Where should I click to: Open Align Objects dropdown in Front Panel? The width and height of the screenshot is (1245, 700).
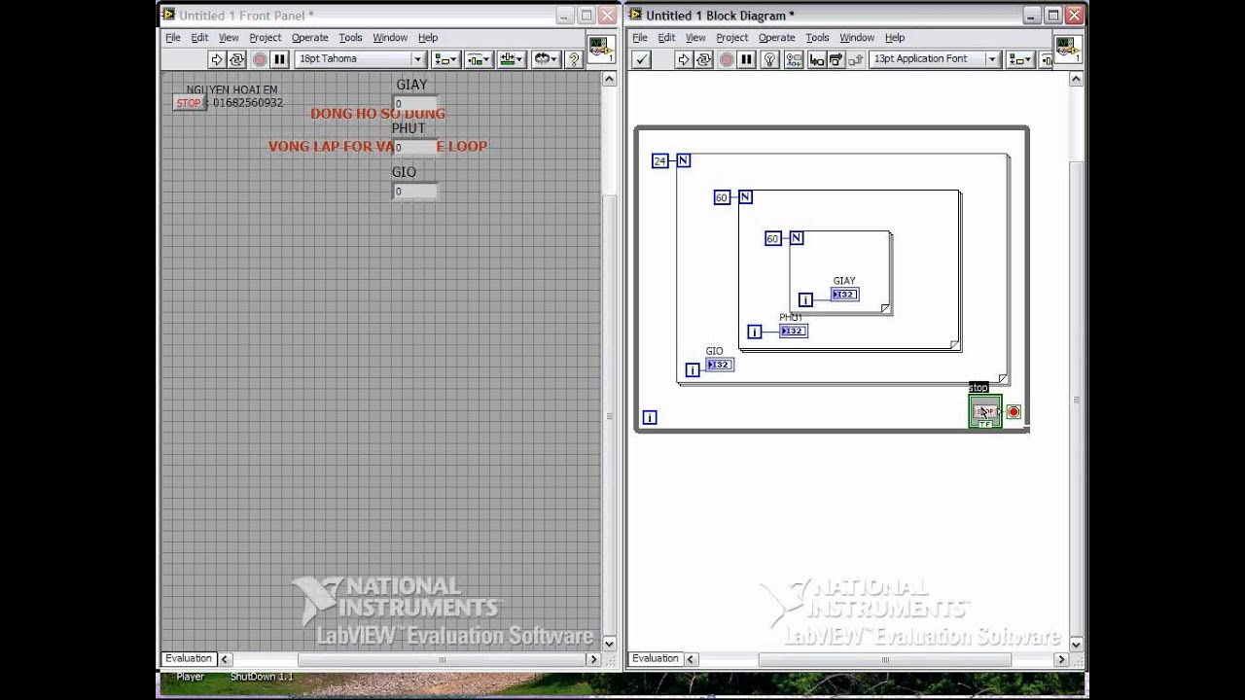tap(446, 59)
